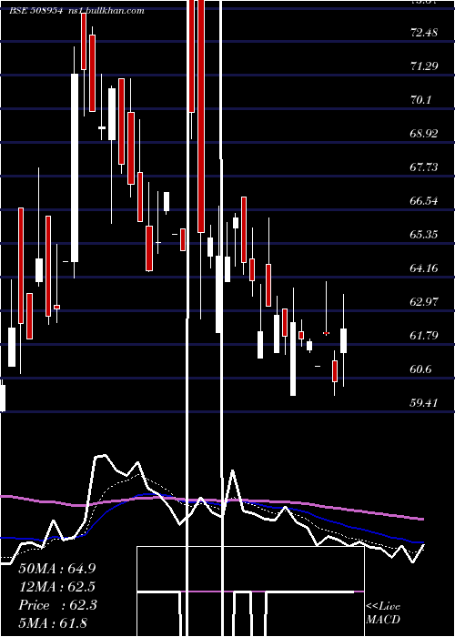Image resolution: width=455 pixels, height=637 pixels.
Task: Select the 65.35 price axis label
Action: point(424,235)
